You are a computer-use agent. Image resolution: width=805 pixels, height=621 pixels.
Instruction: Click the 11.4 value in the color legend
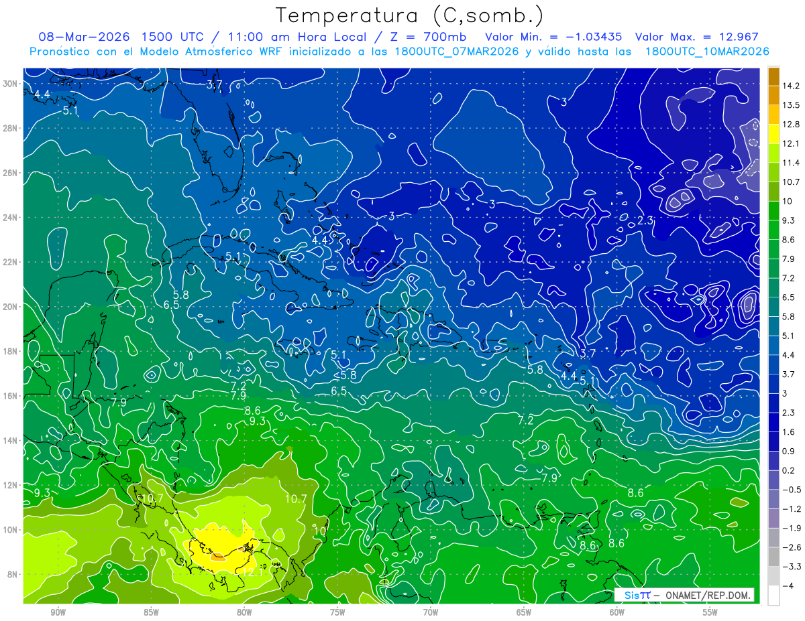point(792,163)
